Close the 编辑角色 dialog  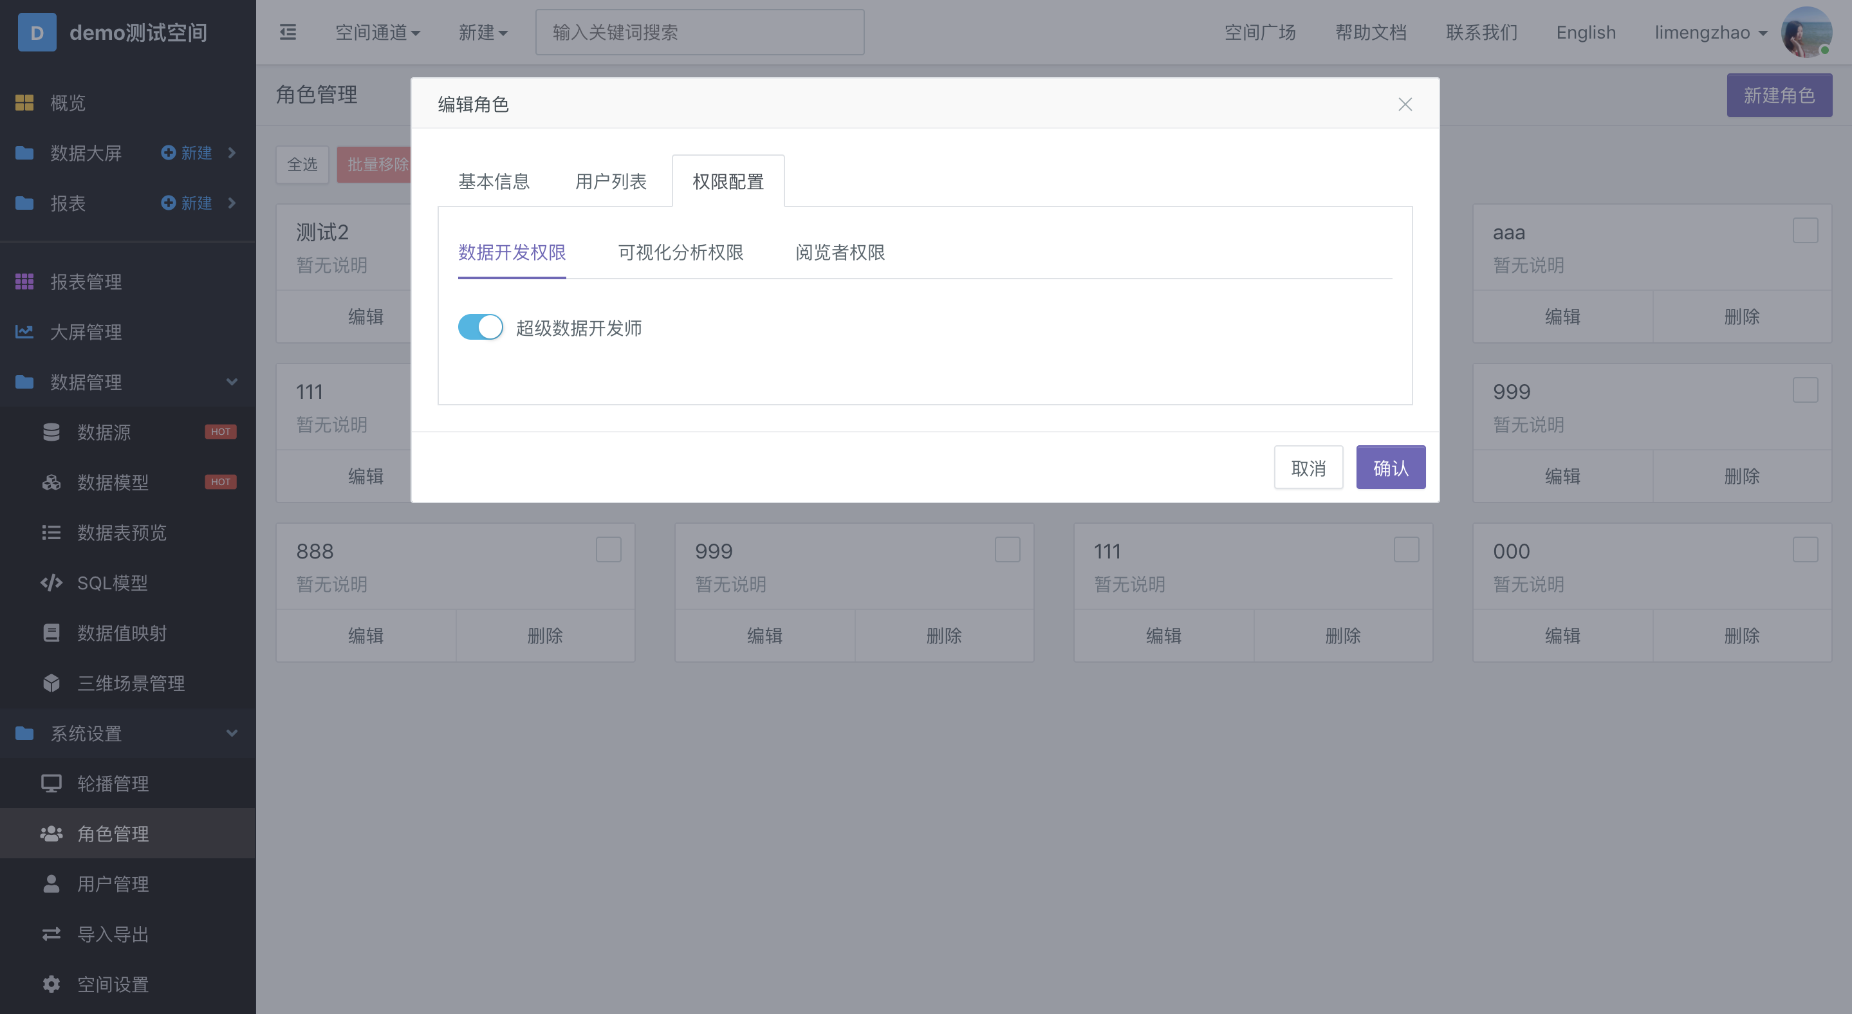point(1405,104)
